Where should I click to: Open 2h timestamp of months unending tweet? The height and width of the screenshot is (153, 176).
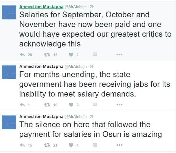coord(92,66)
